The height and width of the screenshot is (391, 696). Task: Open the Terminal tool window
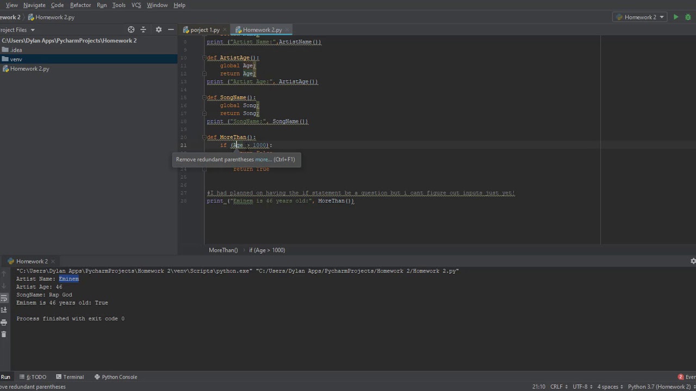pos(69,377)
